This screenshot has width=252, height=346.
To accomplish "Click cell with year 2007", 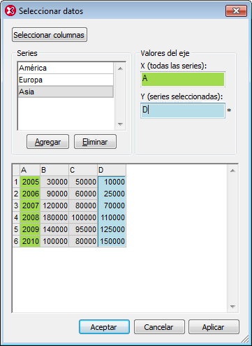I will pyautogui.click(x=30, y=206).
